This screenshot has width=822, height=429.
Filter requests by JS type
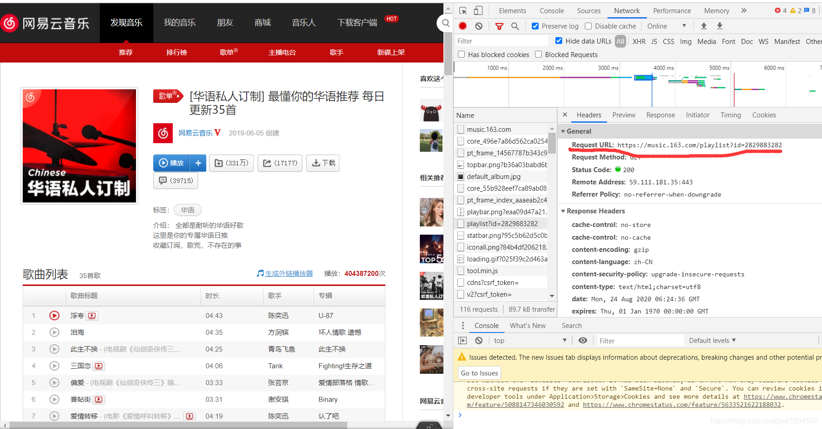coord(654,41)
